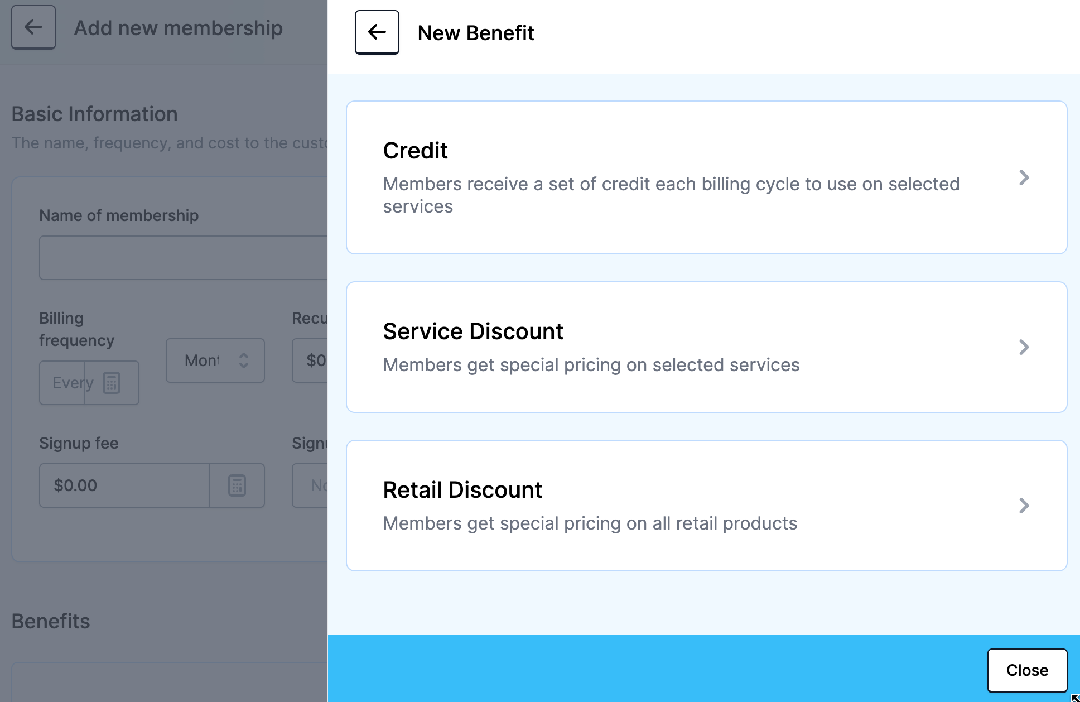Choose the Retail Discount benefit option
Image resolution: width=1080 pixels, height=702 pixels.
pos(706,506)
